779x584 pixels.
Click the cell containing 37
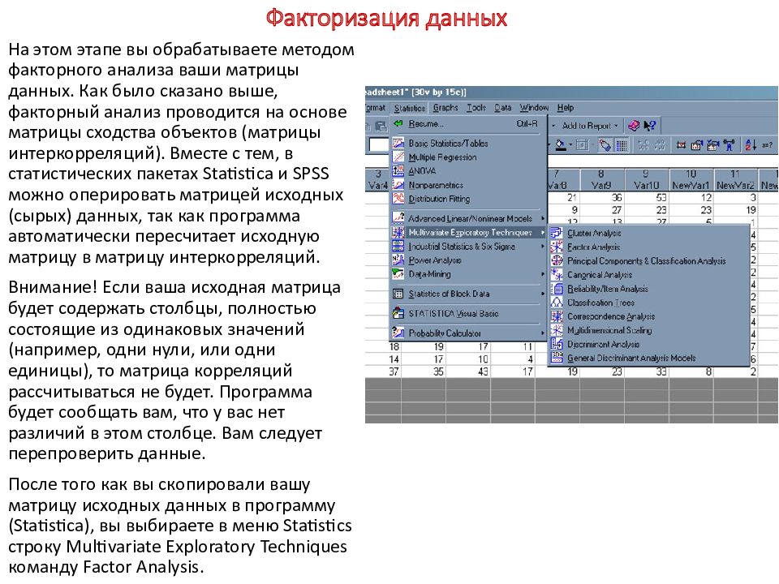pos(383,371)
